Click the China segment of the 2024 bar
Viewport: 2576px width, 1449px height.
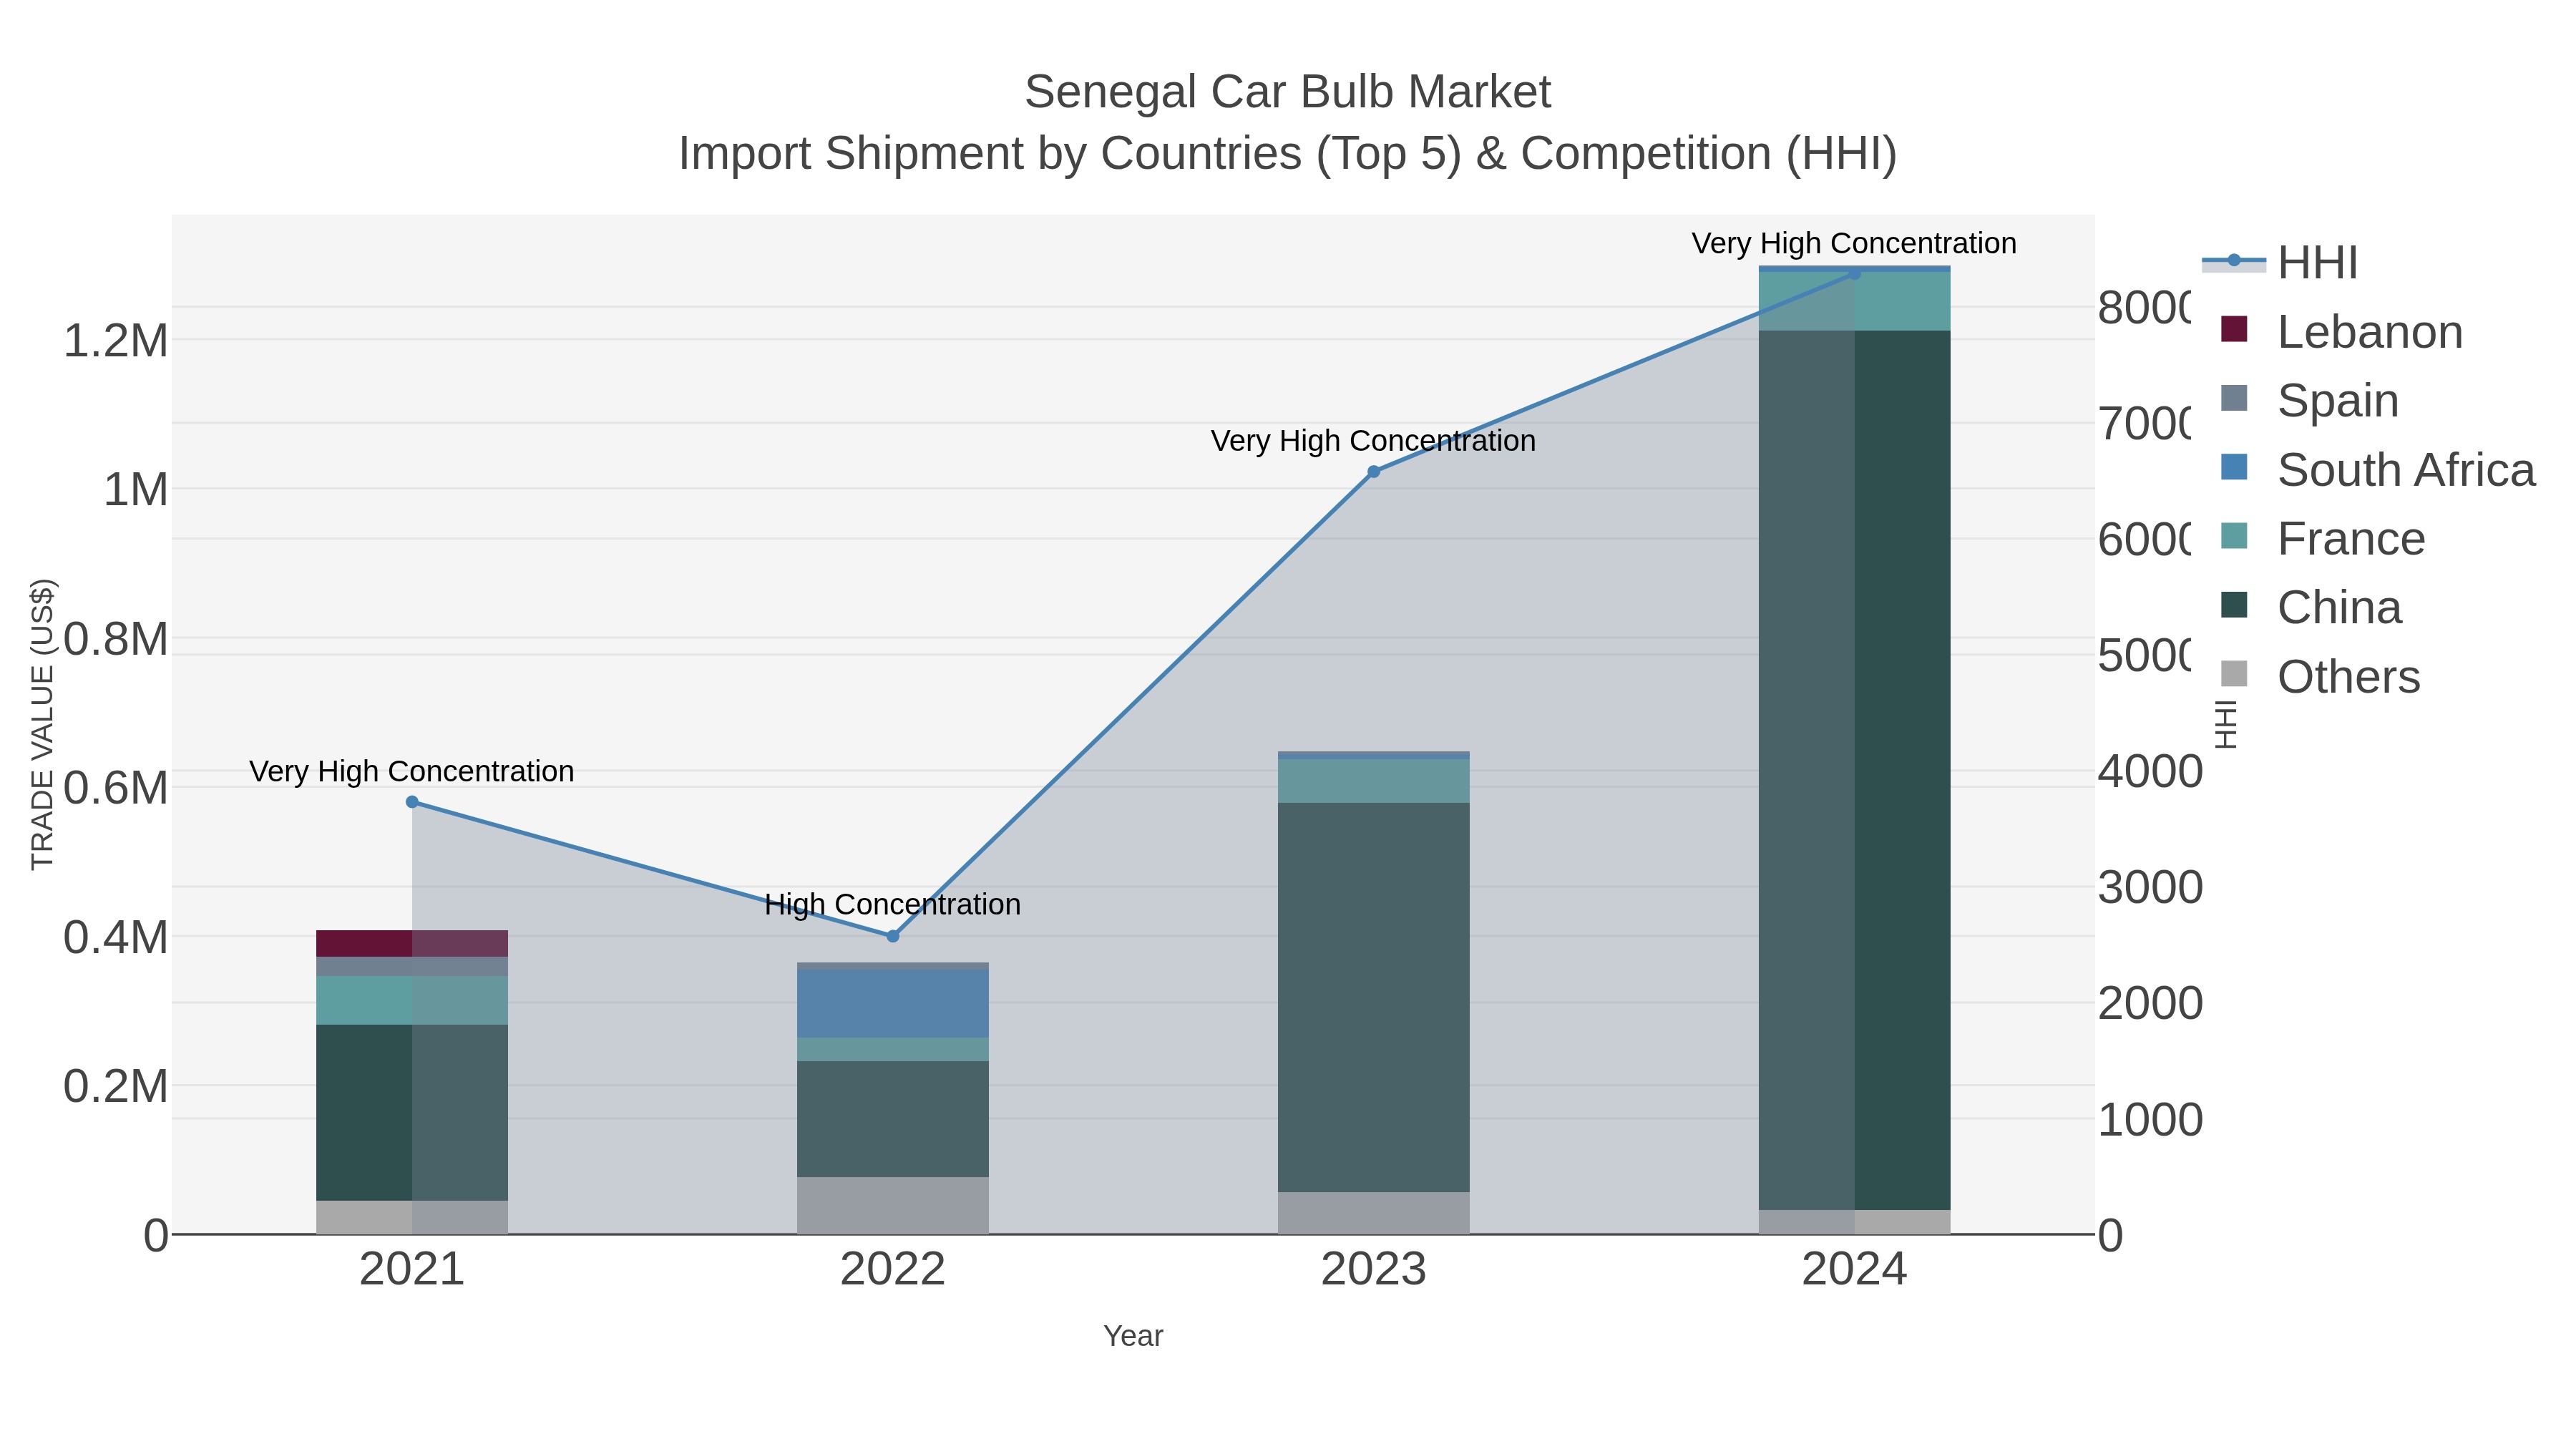(x=1855, y=771)
